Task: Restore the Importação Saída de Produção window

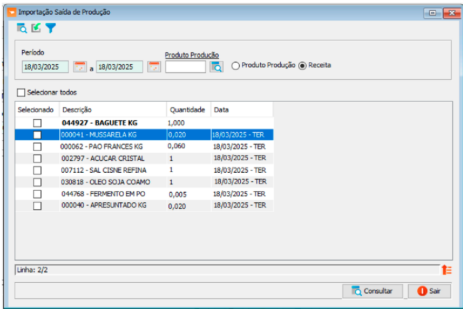Action: 433,13
